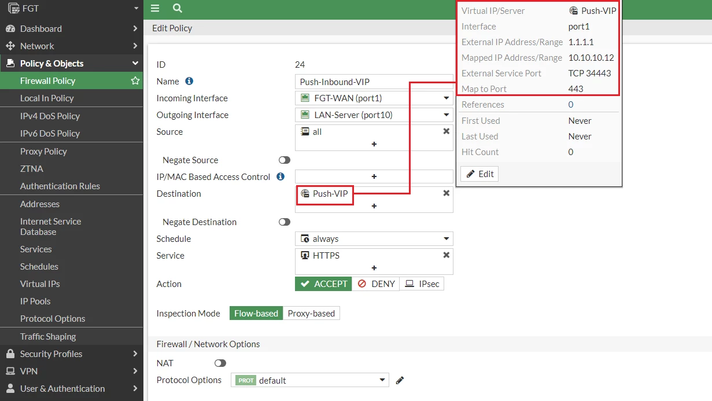Add an IP/MAC Based Access Control entry
Image resolution: width=712 pixels, height=401 pixels.
(374, 176)
